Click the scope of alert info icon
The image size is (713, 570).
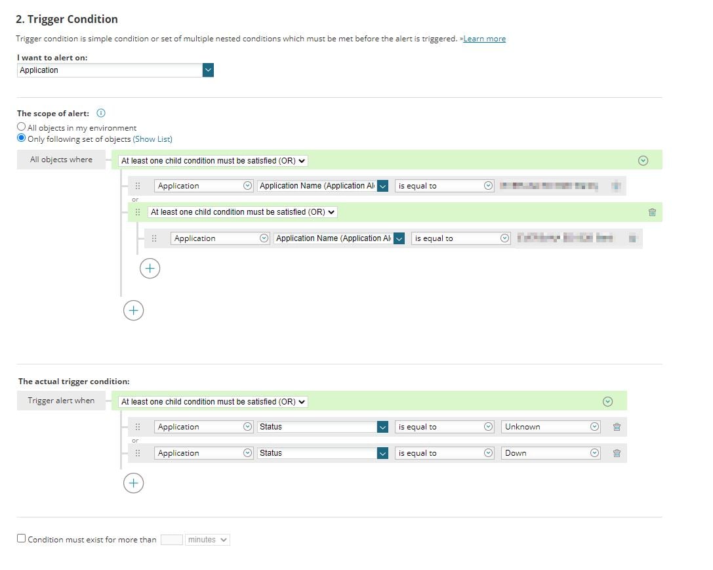[x=100, y=114]
